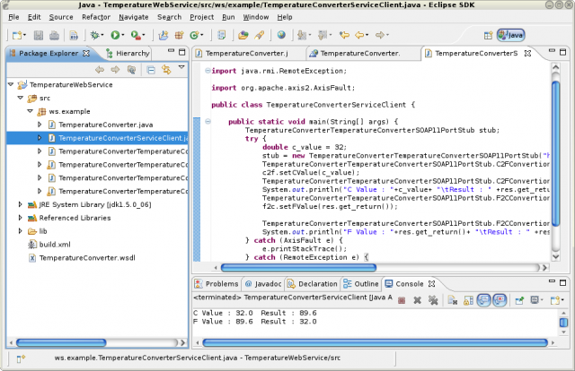The image size is (575, 371).
Task: Switch to the Declaration tab
Action: (x=313, y=284)
